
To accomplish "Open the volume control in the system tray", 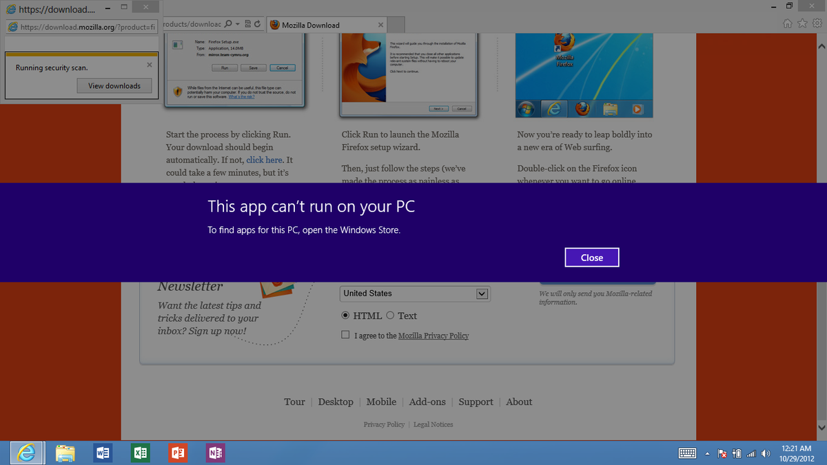I will (x=766, y=453).
